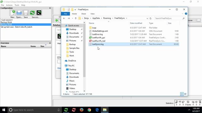
Task: Select highlighted Backup Work configuration
Action: pyautogui.click(x=26, y=24)
